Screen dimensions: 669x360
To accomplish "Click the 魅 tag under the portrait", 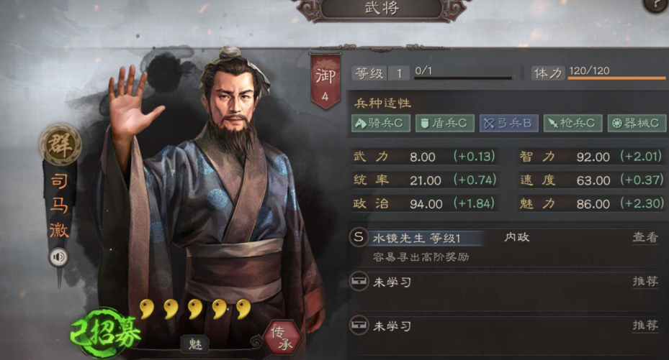I will click(195, 343).
